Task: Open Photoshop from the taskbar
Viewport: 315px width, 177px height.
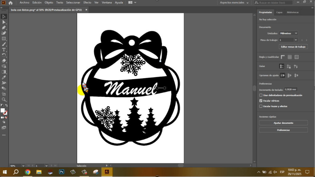Action: click(61, 172)
